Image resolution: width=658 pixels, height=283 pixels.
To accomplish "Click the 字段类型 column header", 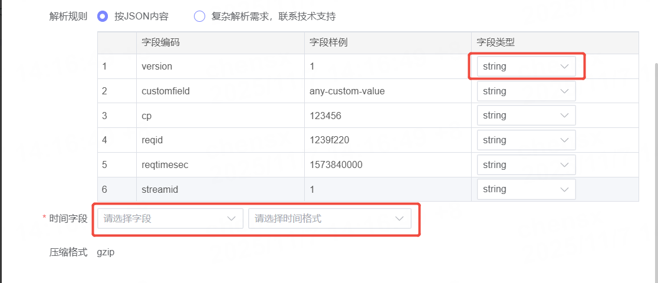I will 496,42.
